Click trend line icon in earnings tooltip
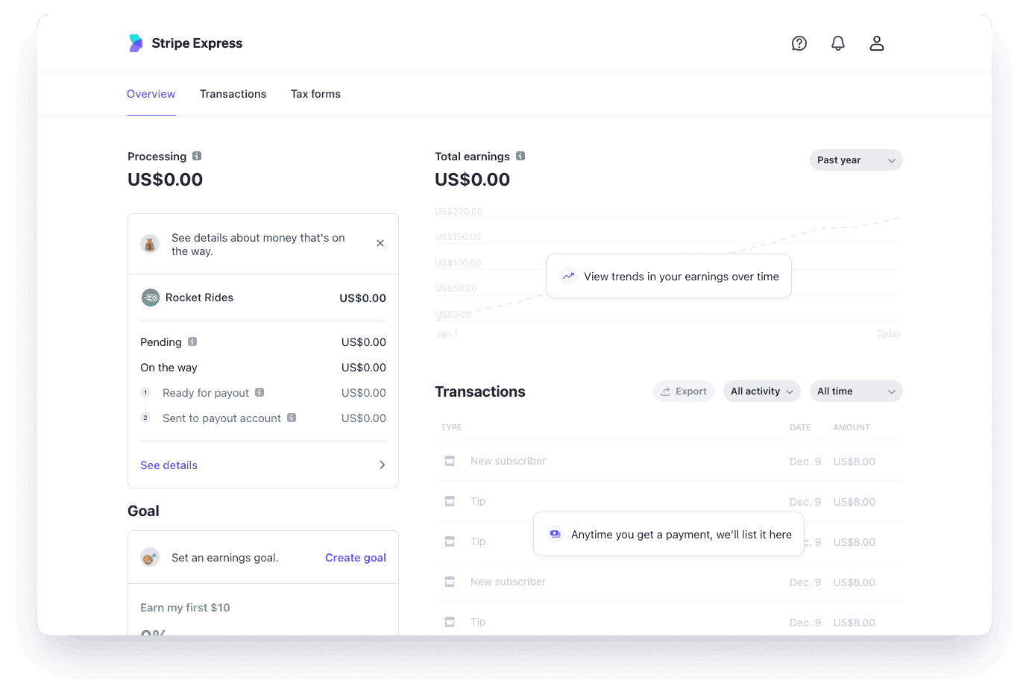The image size is (1029, 695). tap(568, 276)
